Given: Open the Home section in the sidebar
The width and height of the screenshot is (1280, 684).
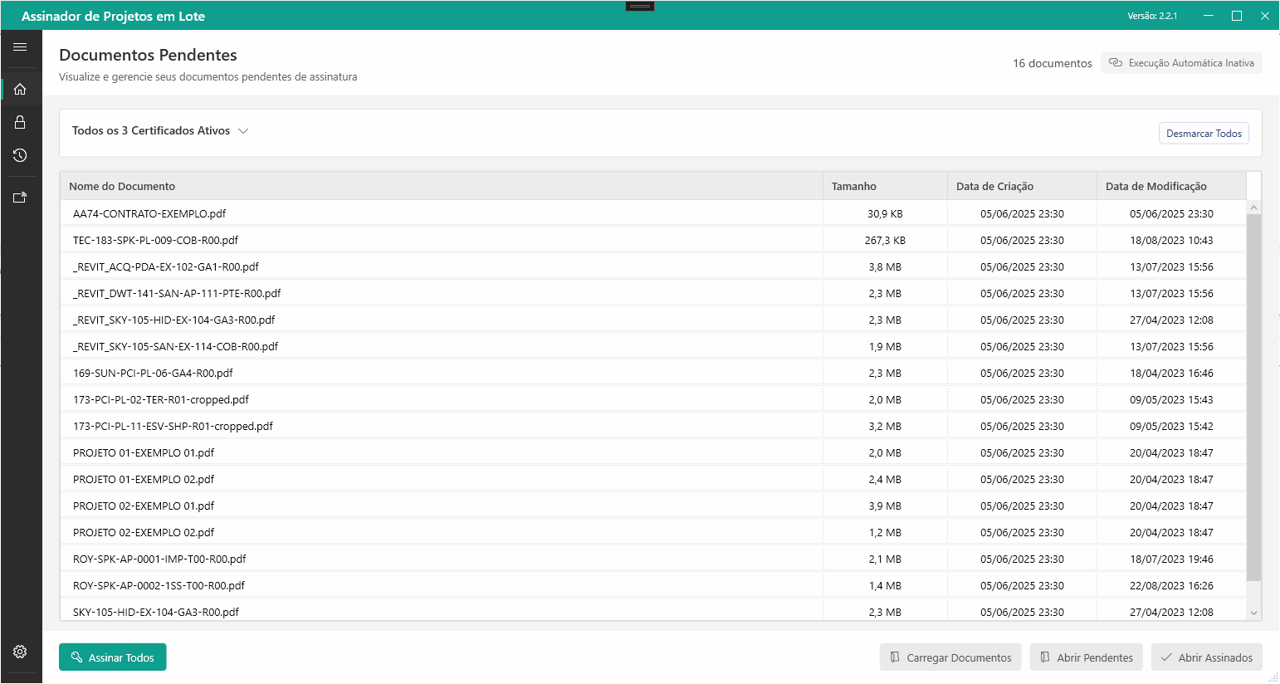Looking at the screenshot, I should click(x=20, y=89).
